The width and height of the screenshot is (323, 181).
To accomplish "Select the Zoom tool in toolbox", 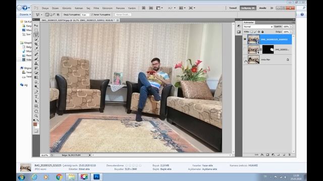I will pos(36,116).
